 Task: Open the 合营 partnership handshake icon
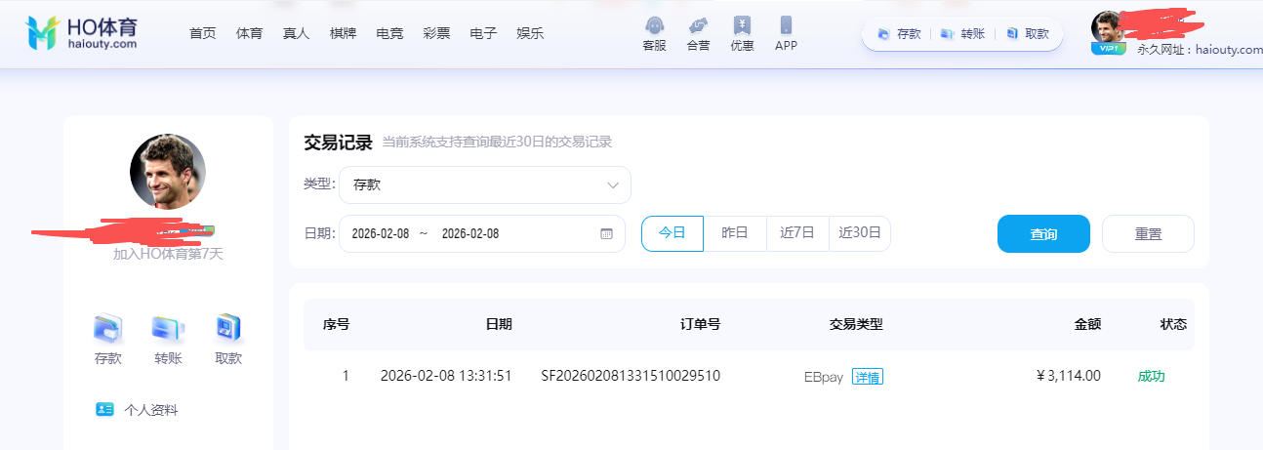click(698, 26)
